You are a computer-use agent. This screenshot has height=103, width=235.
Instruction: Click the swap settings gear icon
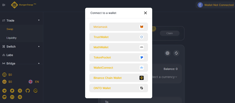167,53
